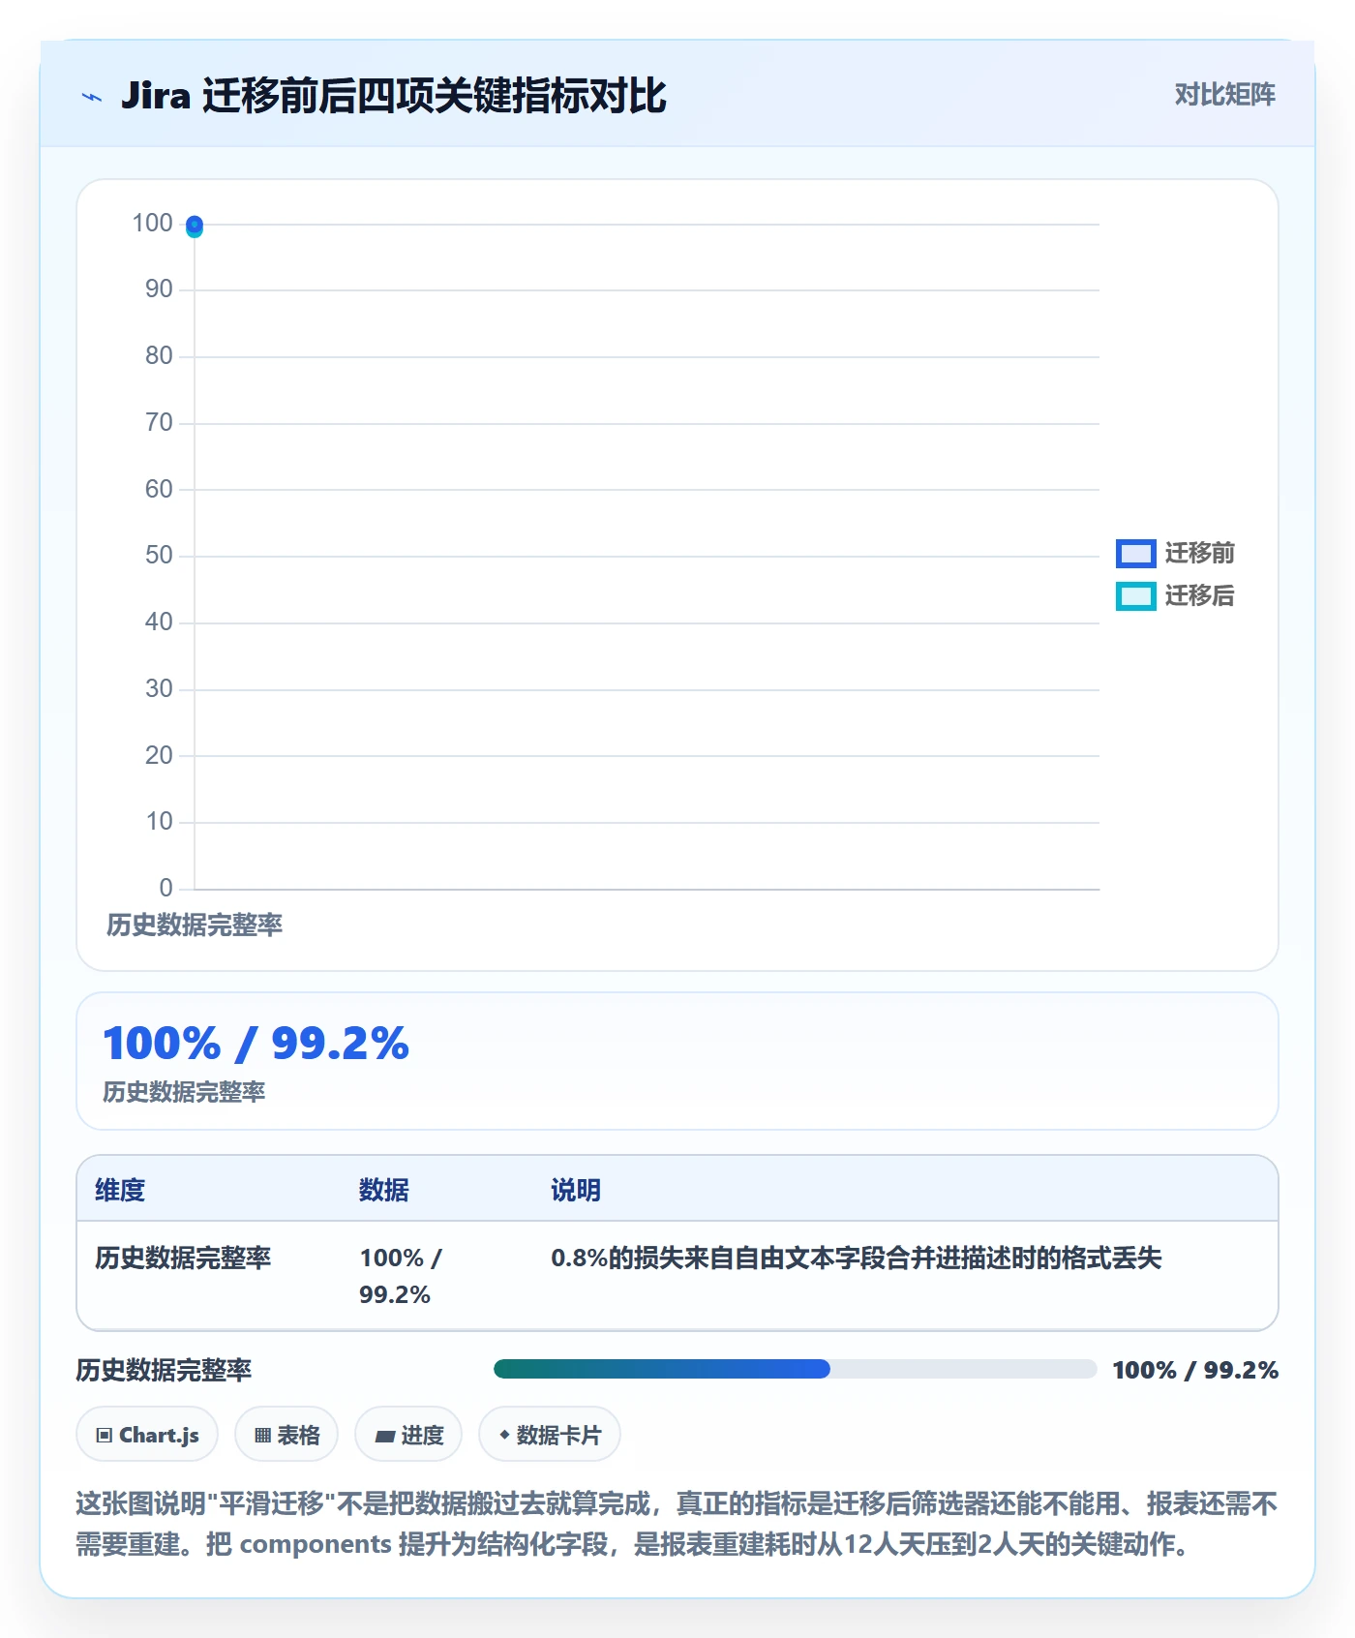Click the 100% / 99.2% table data cell

[x=401, y=1276]
